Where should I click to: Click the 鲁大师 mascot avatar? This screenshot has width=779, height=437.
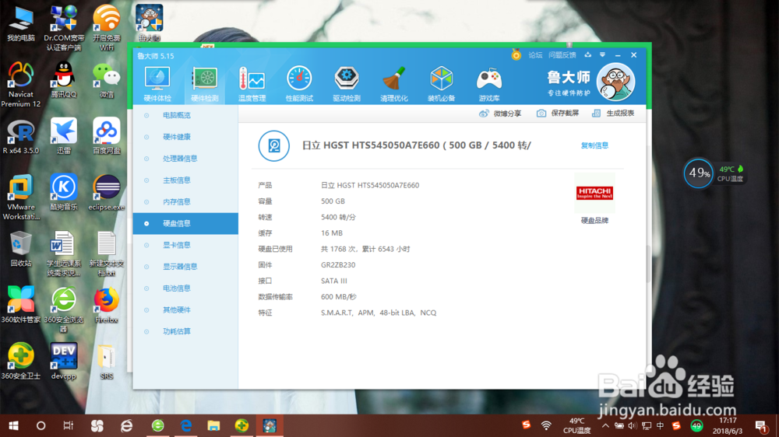615,82
